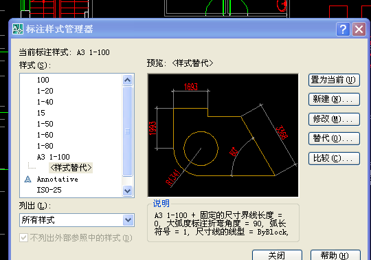Click the dimension style manager title icon
This screenshot has width=371, height=260.
coord(18,29)
